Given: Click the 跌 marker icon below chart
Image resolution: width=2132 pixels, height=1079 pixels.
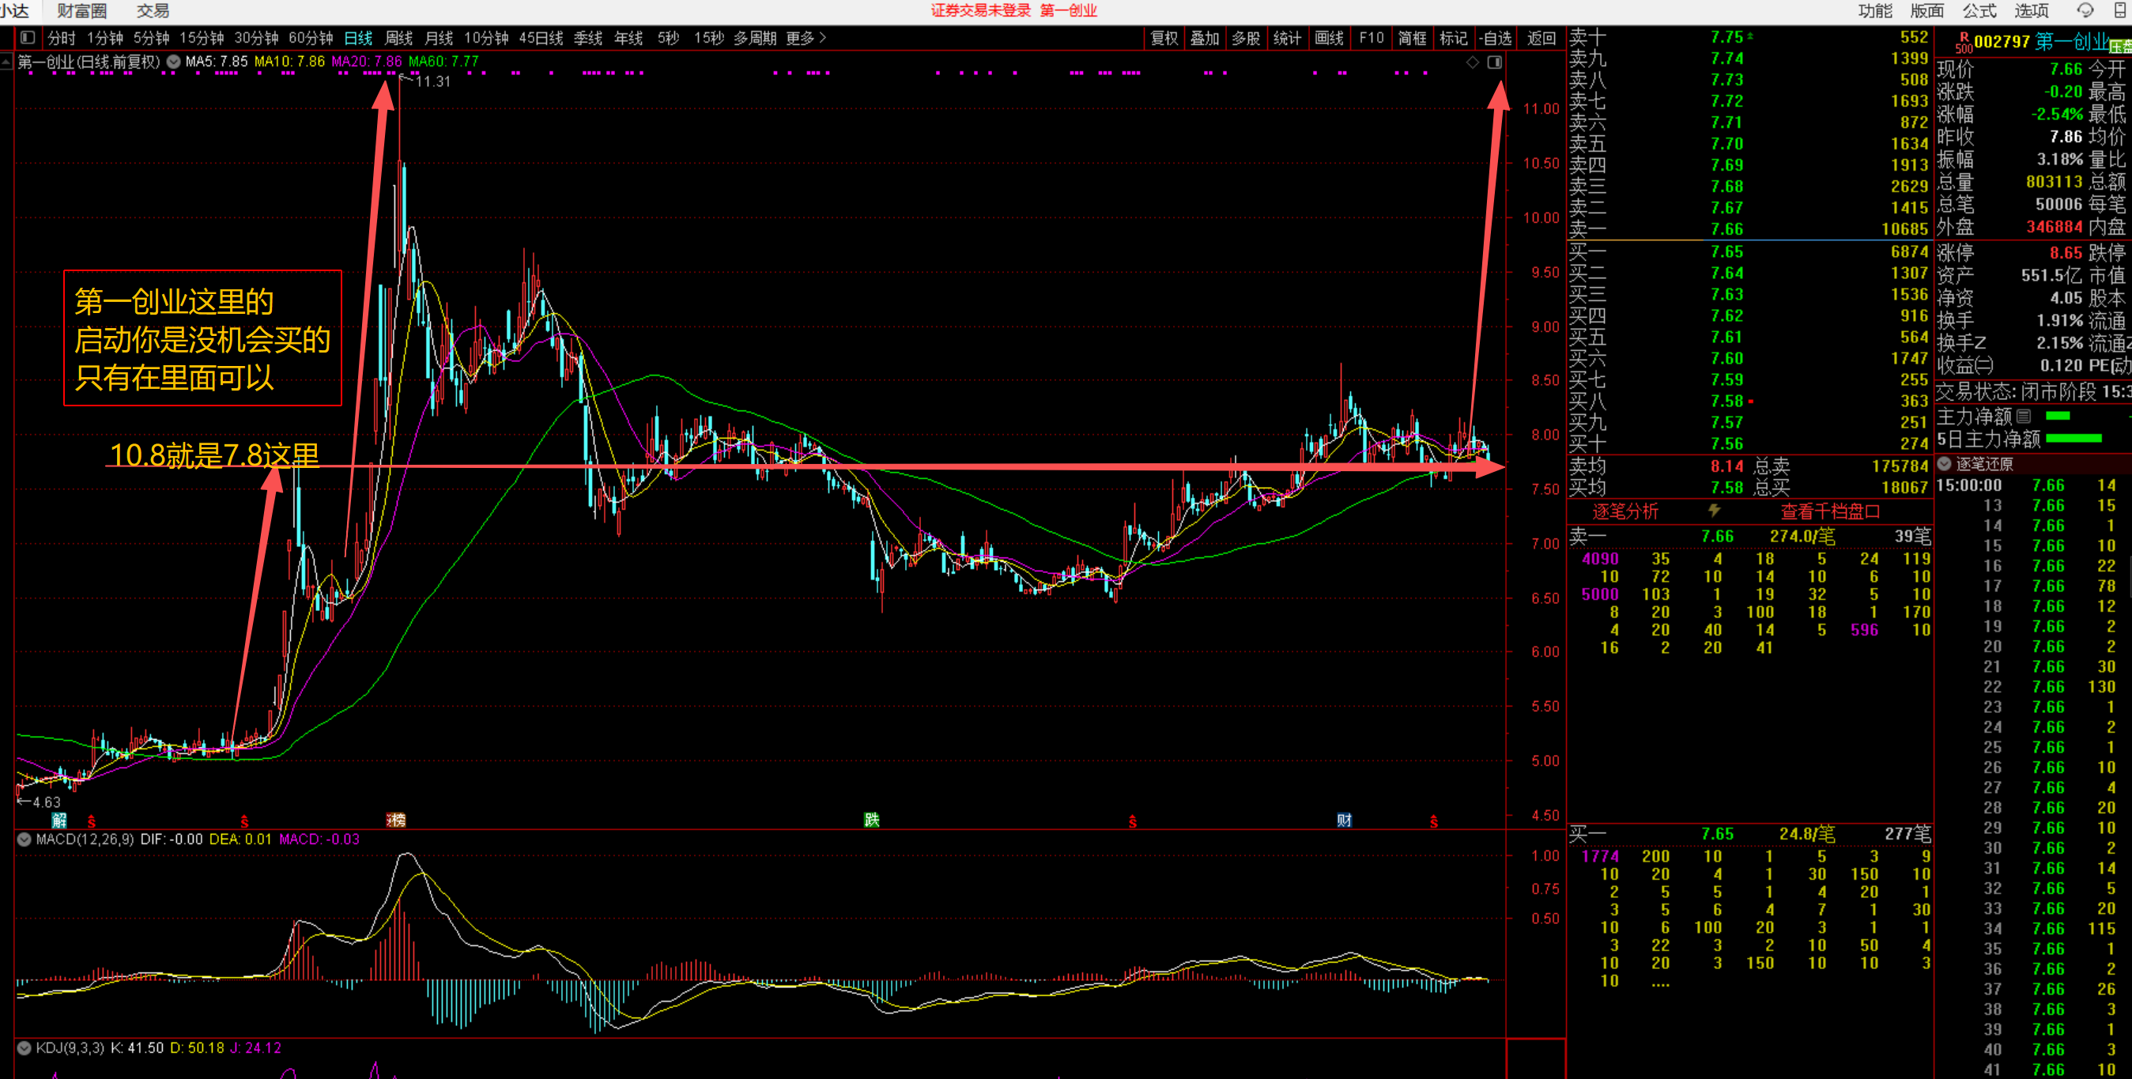Looking at the screenshot, I should coord(870,819).
